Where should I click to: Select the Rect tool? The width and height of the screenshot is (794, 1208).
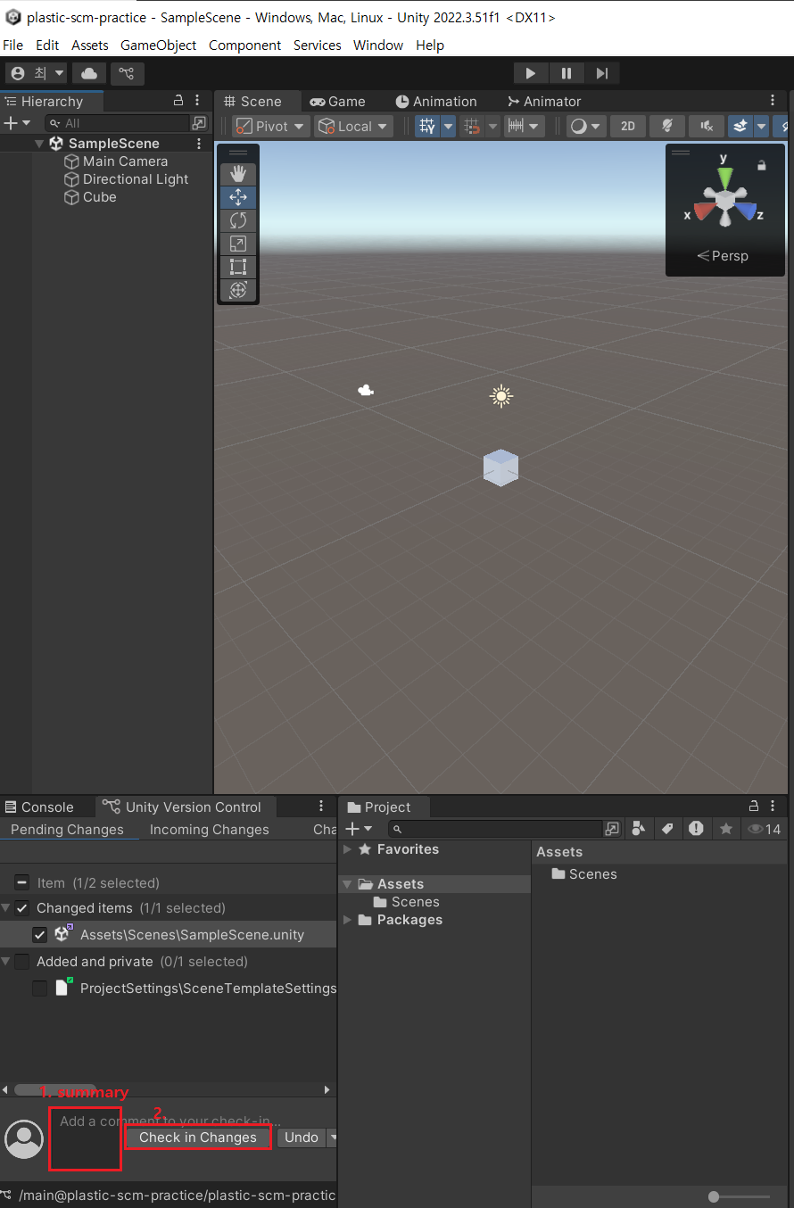(238, 267)
